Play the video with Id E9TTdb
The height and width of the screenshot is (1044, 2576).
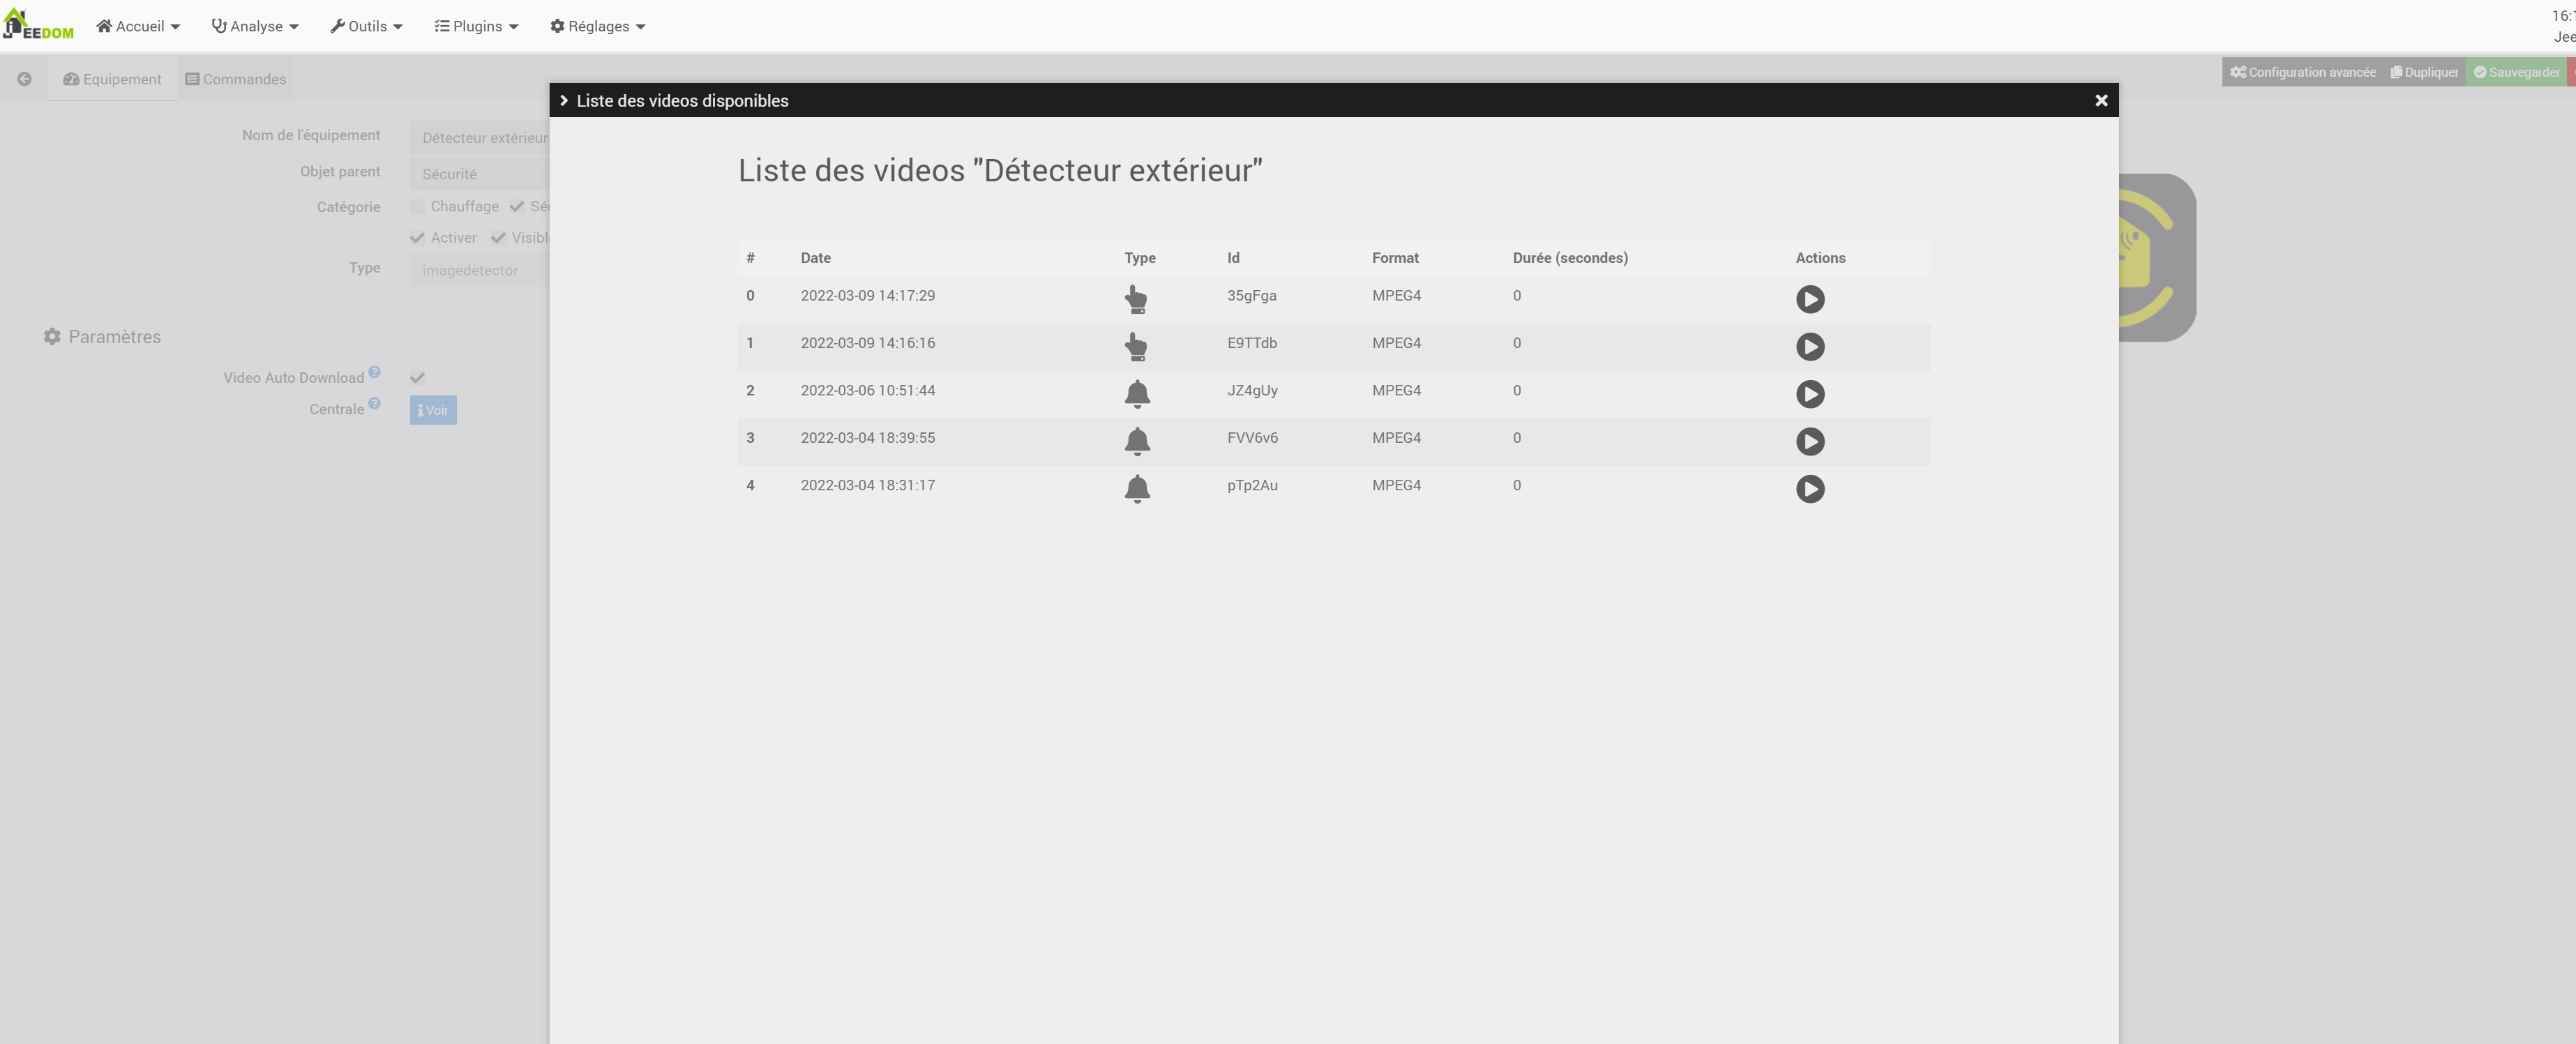point(1811,347)
